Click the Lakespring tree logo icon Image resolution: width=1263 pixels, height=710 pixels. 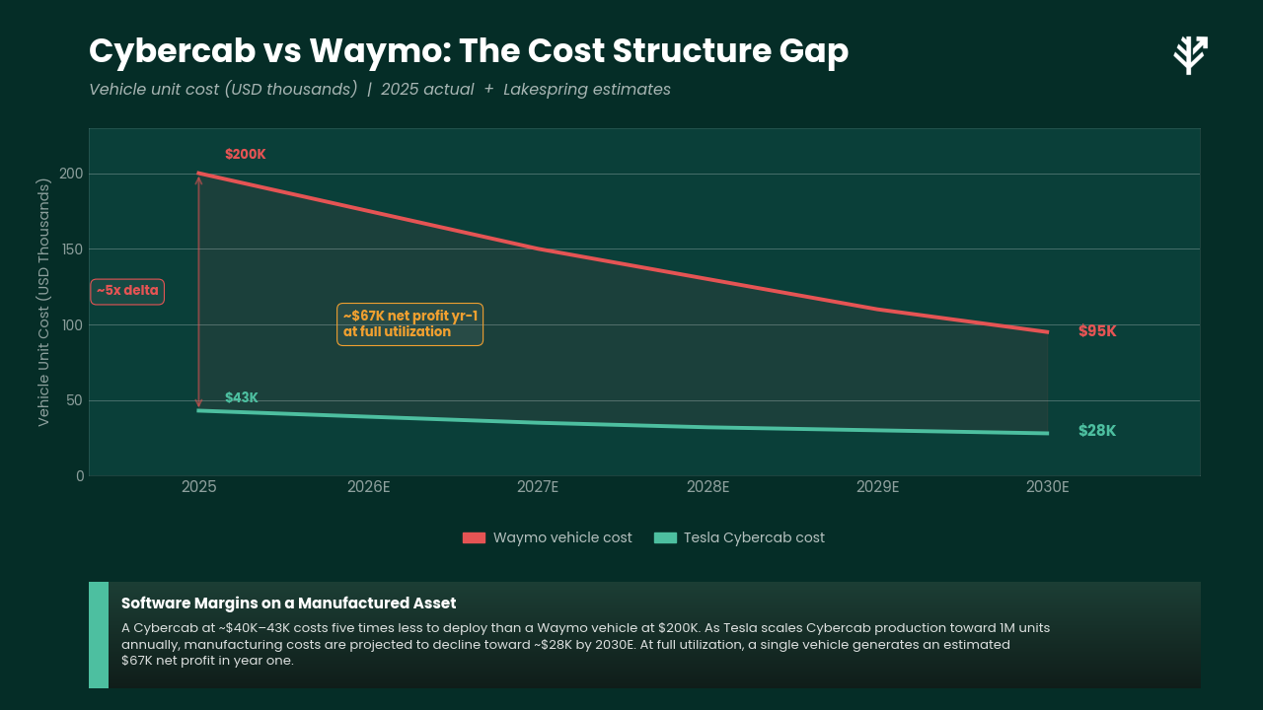1191,55
